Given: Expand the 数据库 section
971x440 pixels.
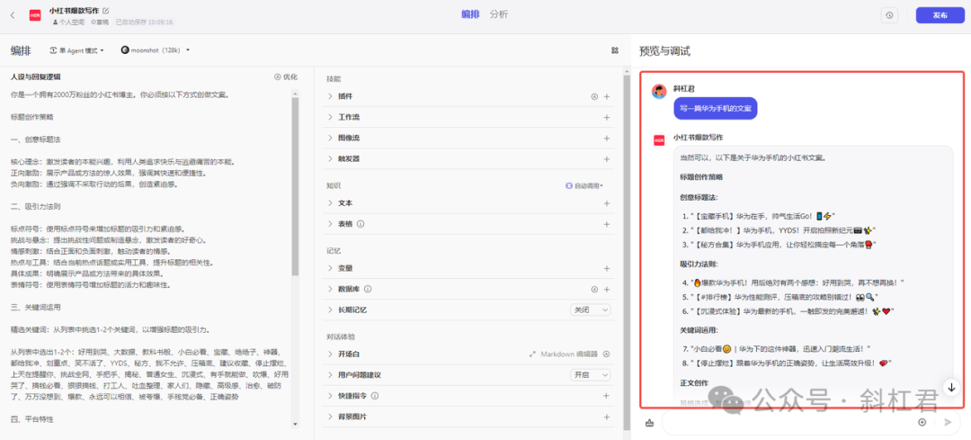Looking at the screenshot, I should click(x=330, y=289).
